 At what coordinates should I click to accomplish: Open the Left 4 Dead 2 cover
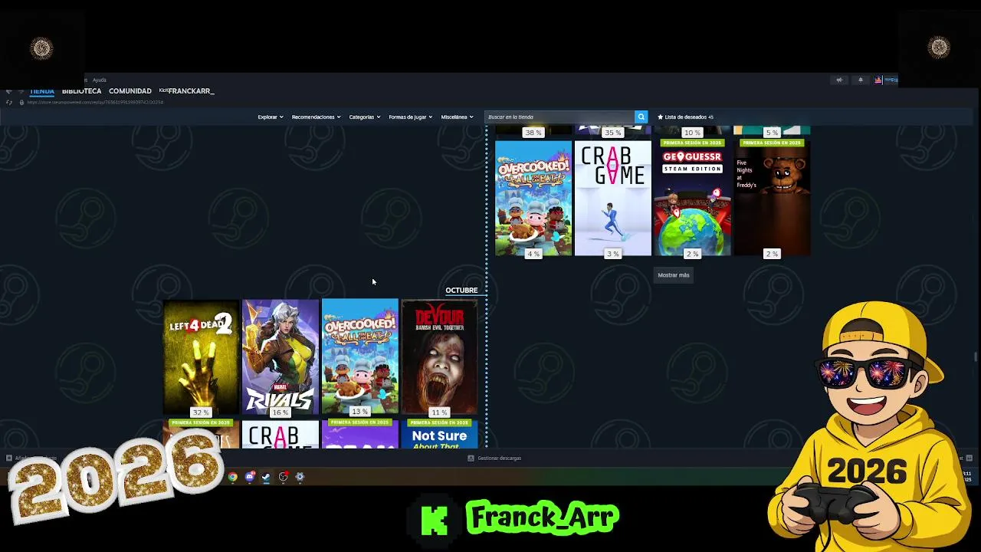point(201,356)
